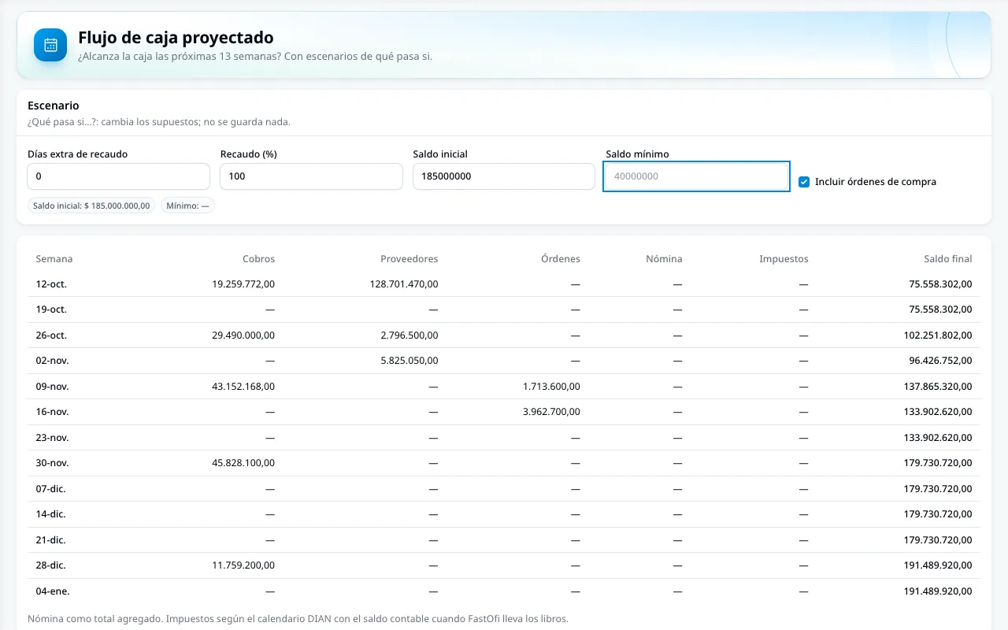This screenshot has height=630, width=1008.
Task: Click the Escenario section heading
Action: coord(54,106)
